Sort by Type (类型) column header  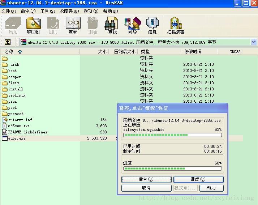[x=159, y=52]
